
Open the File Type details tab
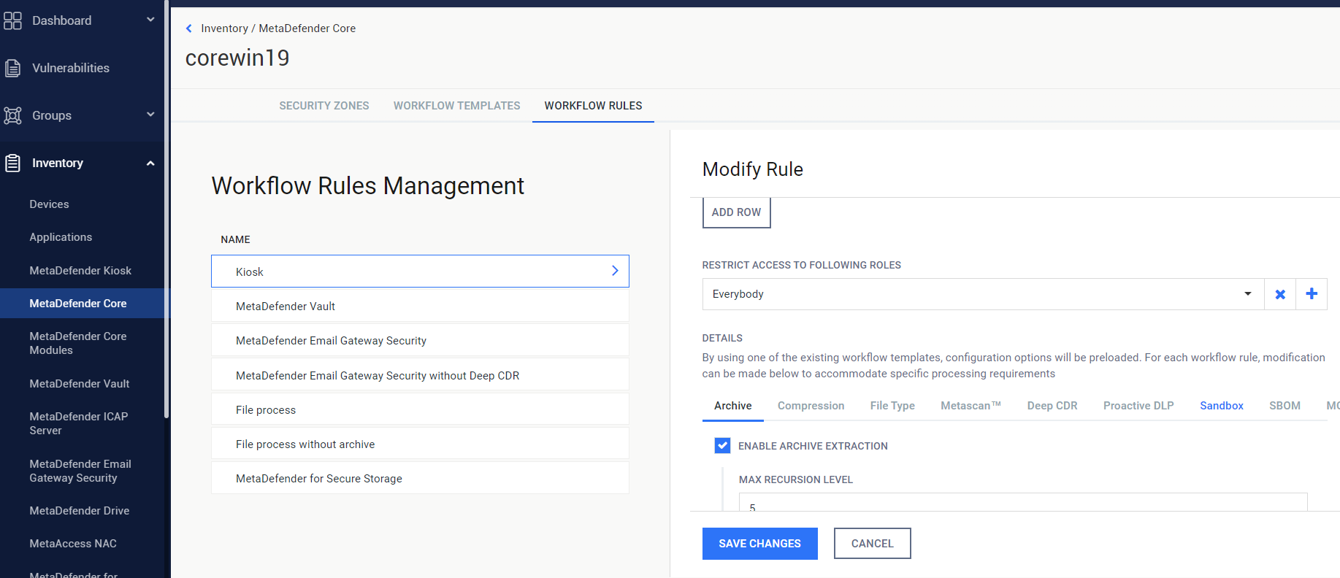(892, 406)
